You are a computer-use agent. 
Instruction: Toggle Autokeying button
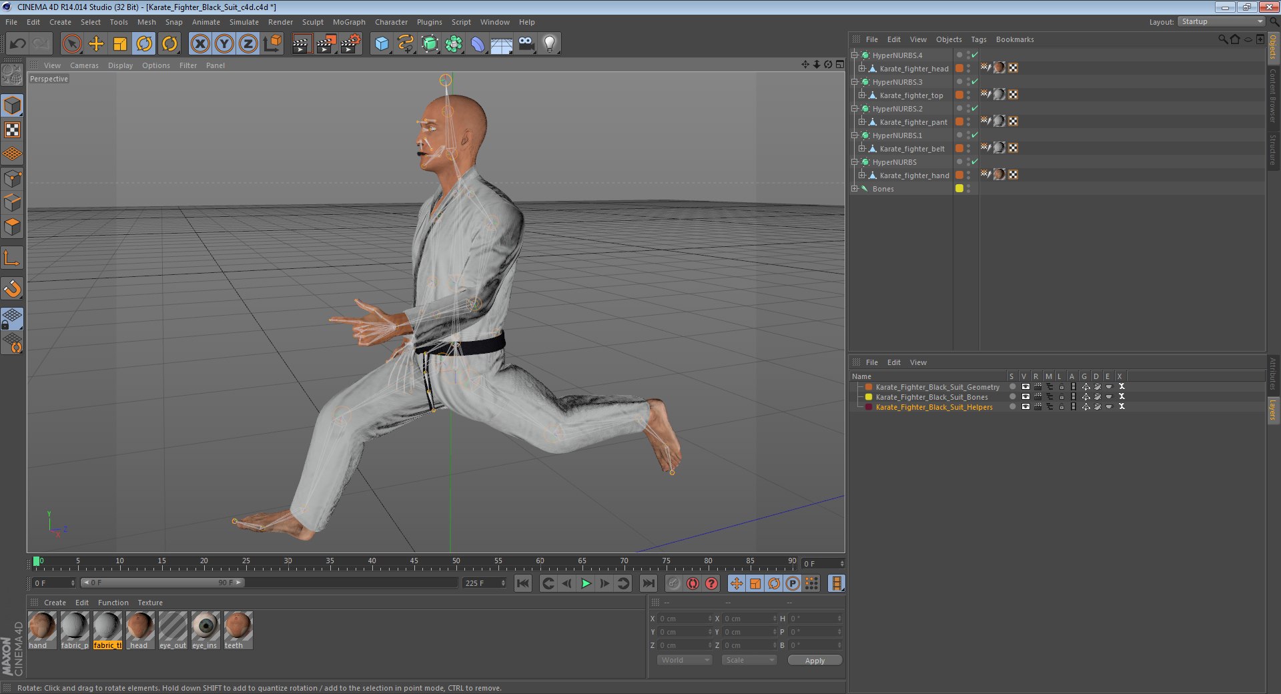[693, 583]
